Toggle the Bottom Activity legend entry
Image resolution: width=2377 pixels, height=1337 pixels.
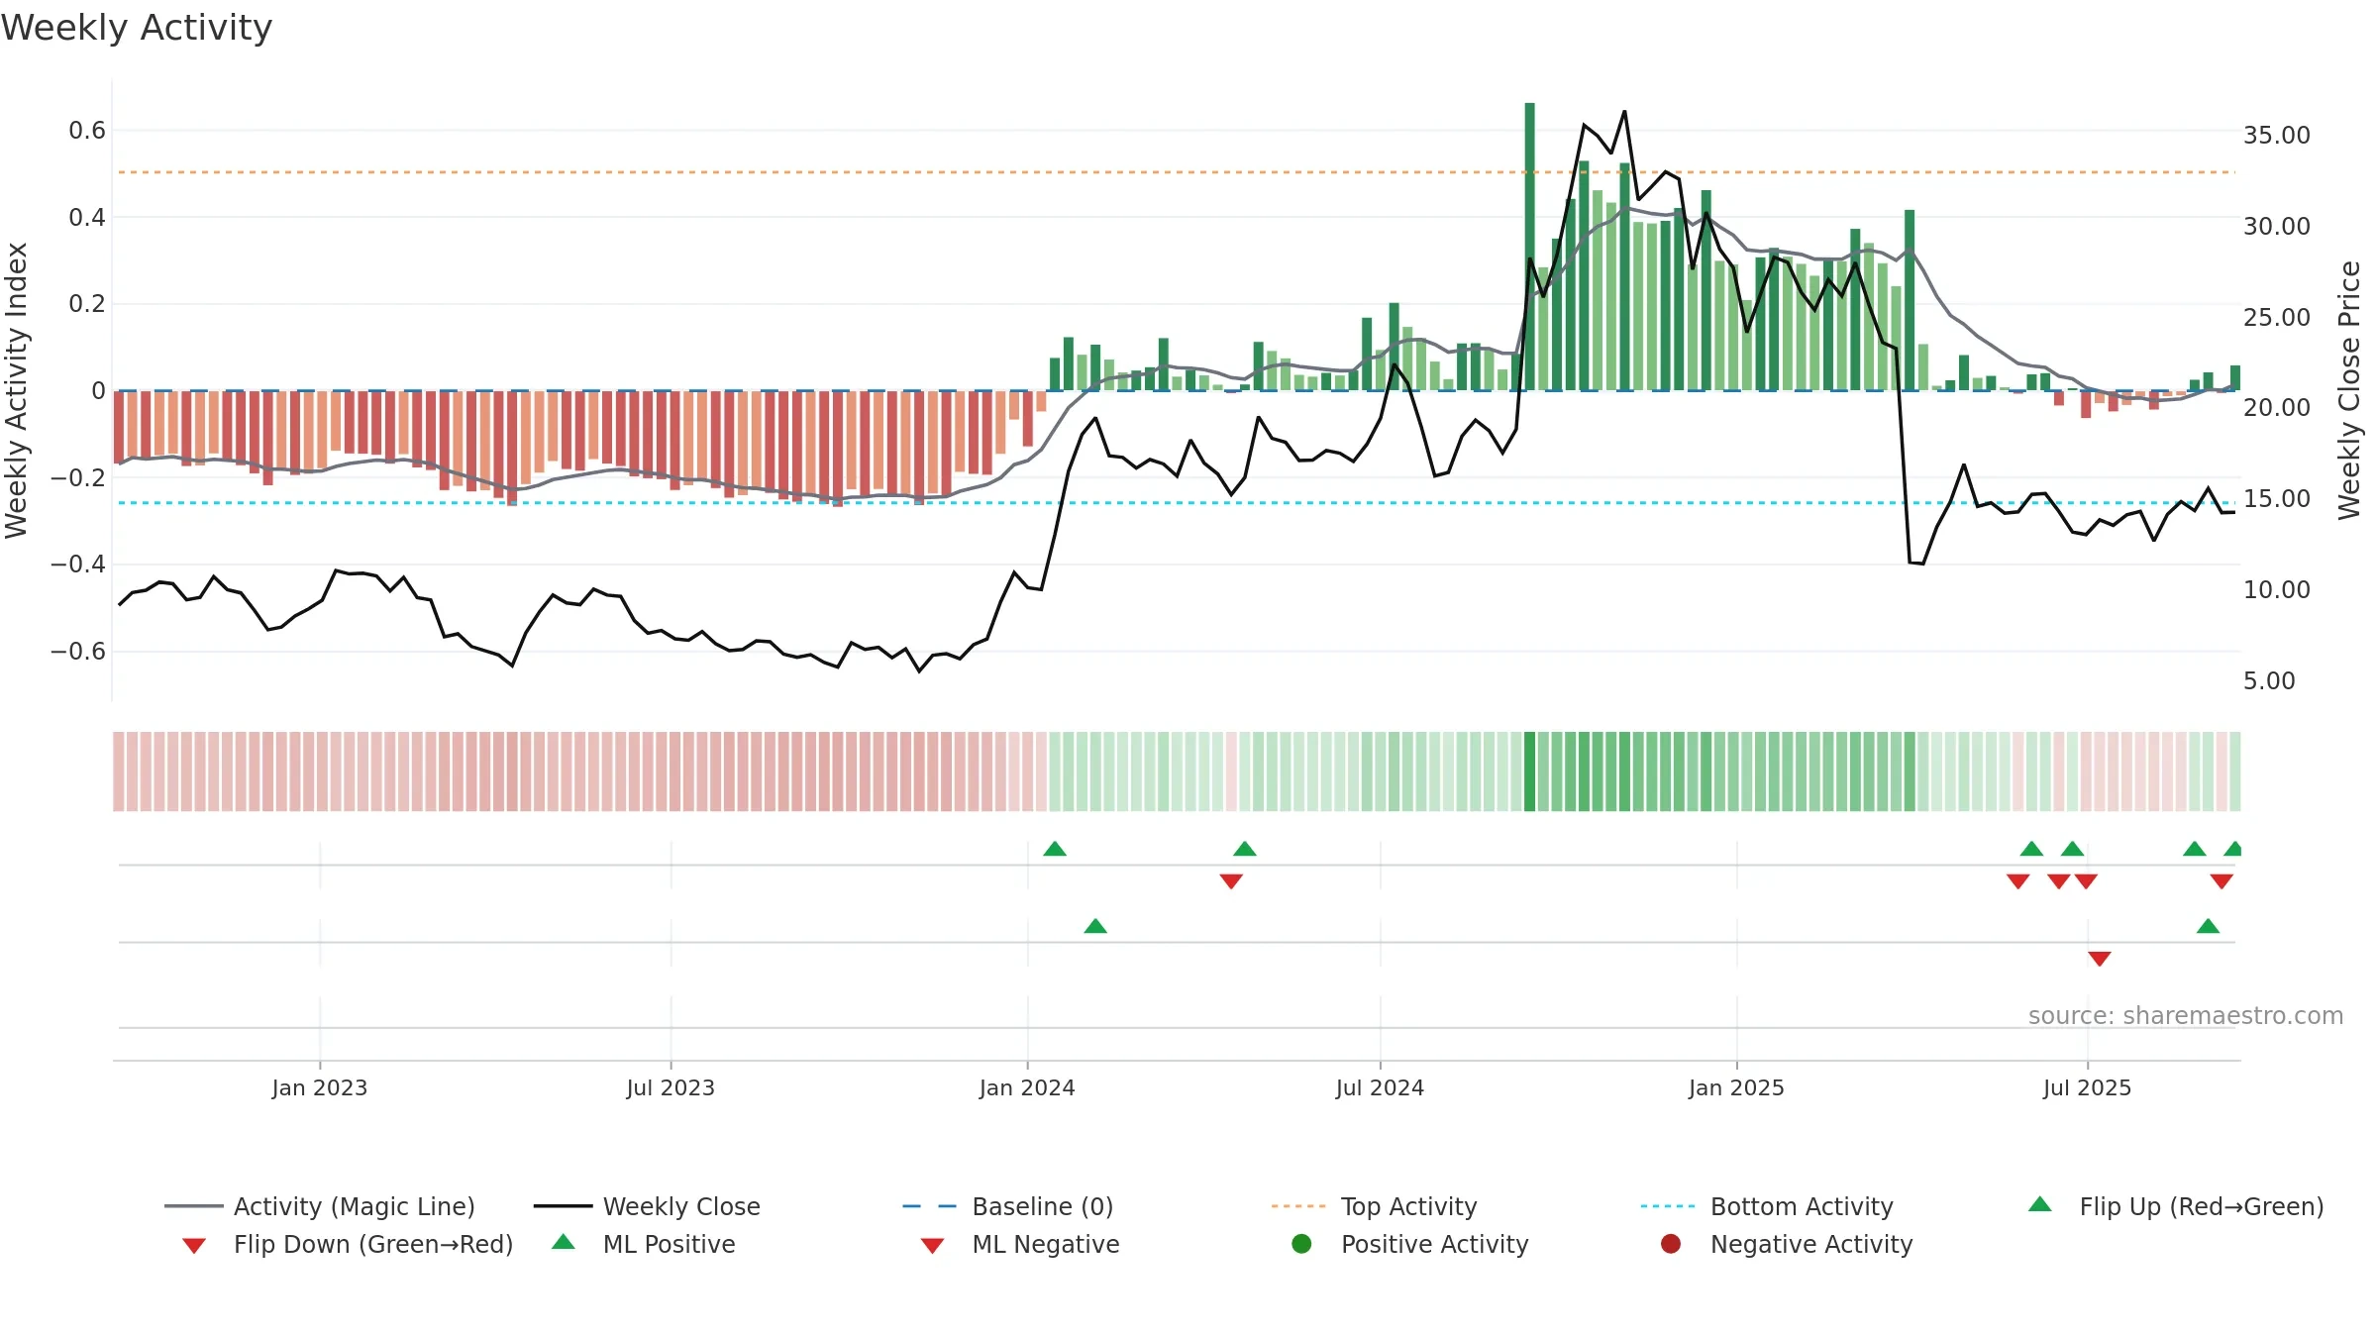(x=1767, y=1206)
